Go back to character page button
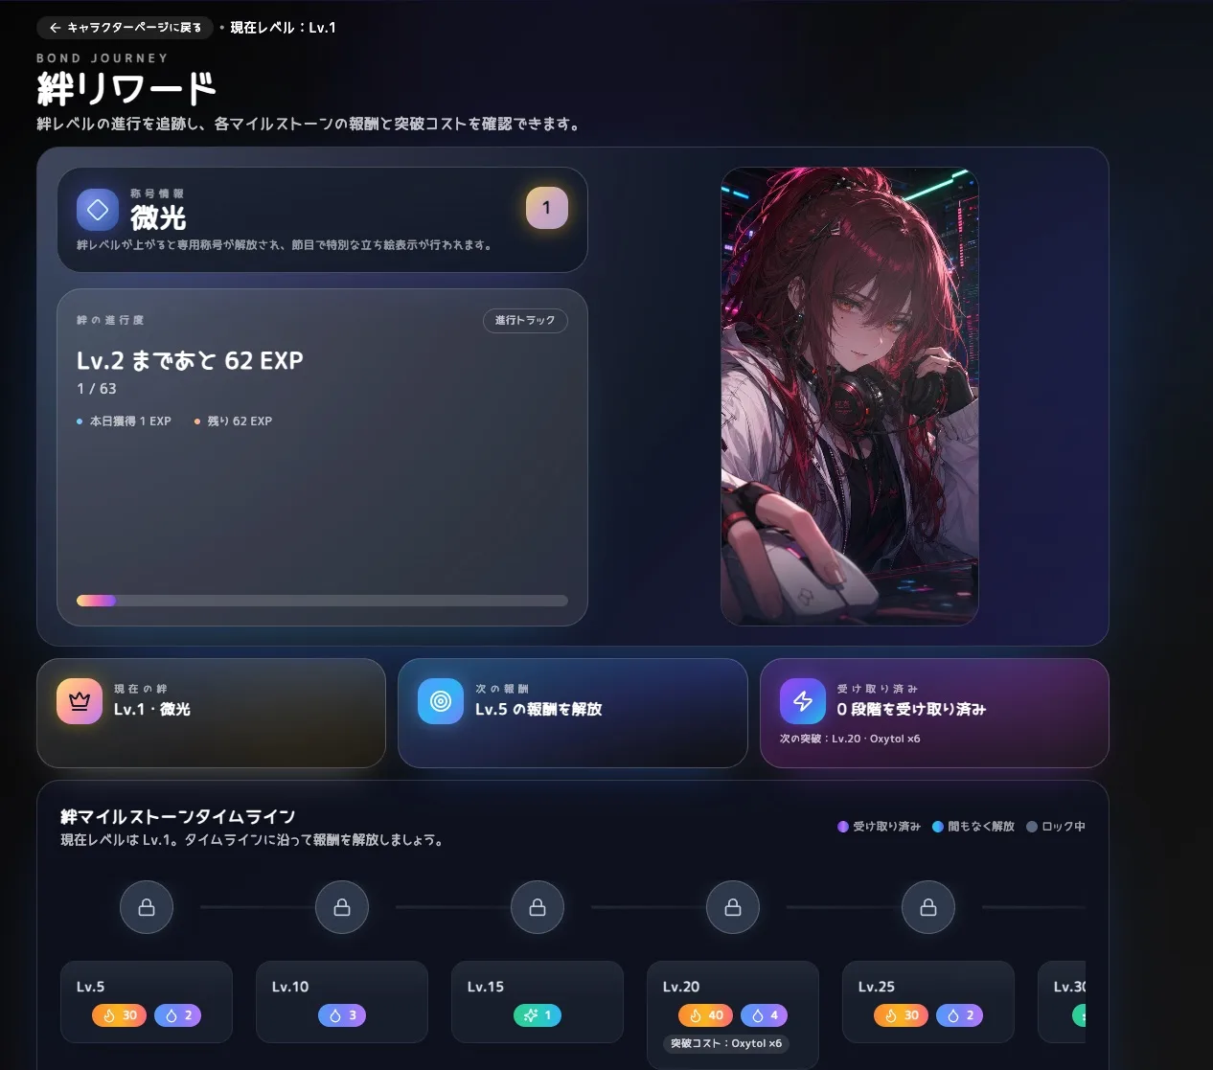Viewport: 1213px width, 1070px height. pos(125,28)
